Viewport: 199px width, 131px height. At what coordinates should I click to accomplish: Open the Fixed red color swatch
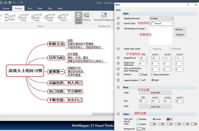pos(169,119)
